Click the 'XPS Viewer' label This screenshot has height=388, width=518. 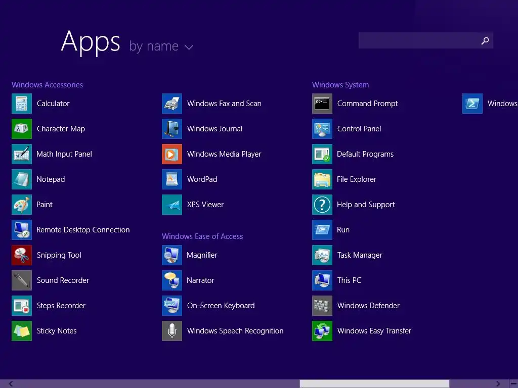205,205
